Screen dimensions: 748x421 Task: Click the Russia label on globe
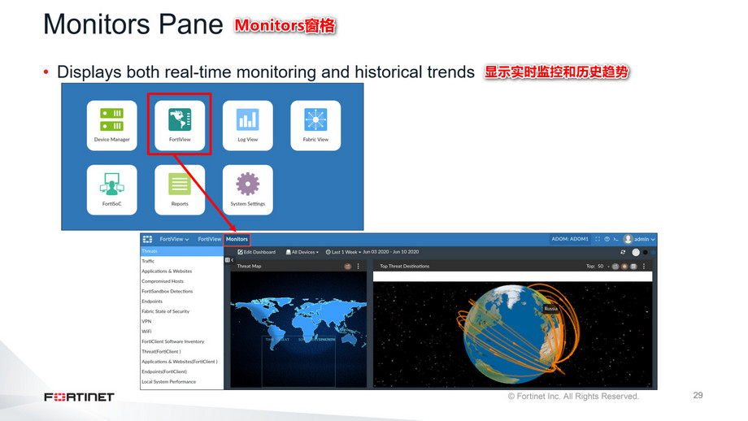[x=551, y=309]
